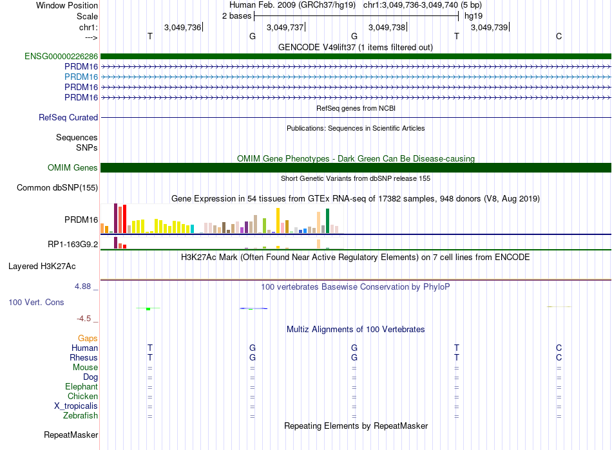
Task: Select the Mouse species label
Action: click(x=85, y=368)
